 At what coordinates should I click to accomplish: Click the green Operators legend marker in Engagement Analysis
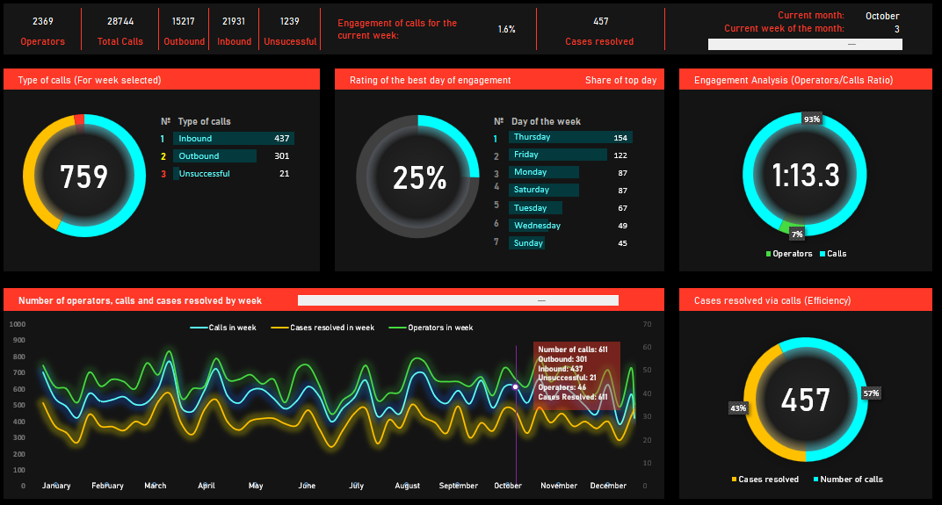point(769,254)
